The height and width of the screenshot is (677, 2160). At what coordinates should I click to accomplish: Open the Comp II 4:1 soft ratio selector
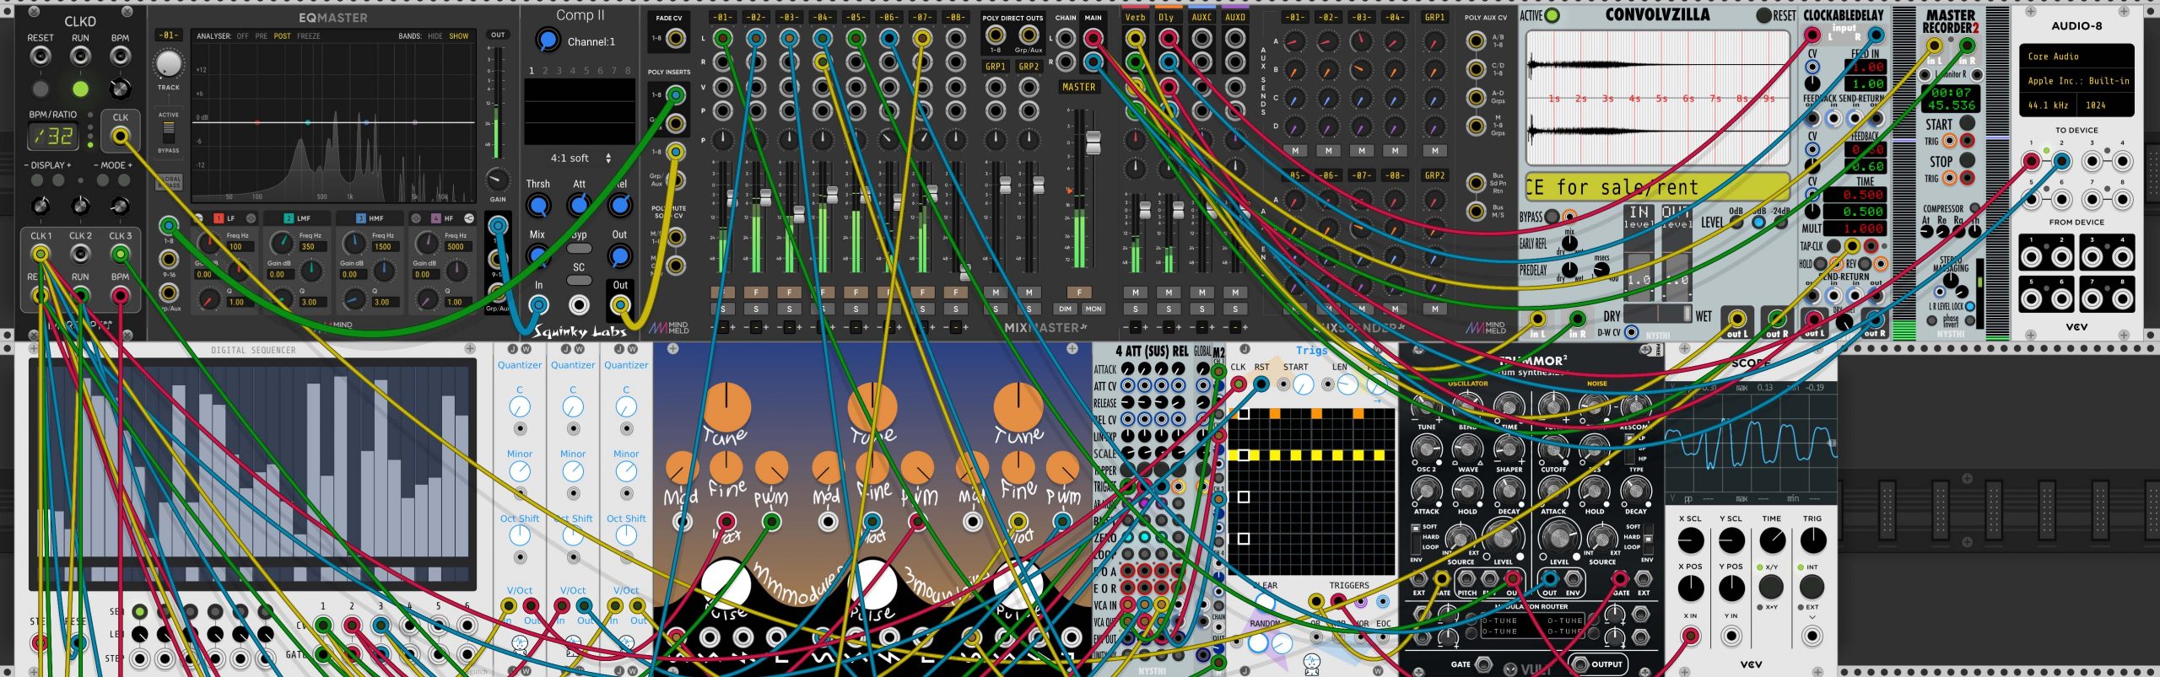tap(580, 159)
